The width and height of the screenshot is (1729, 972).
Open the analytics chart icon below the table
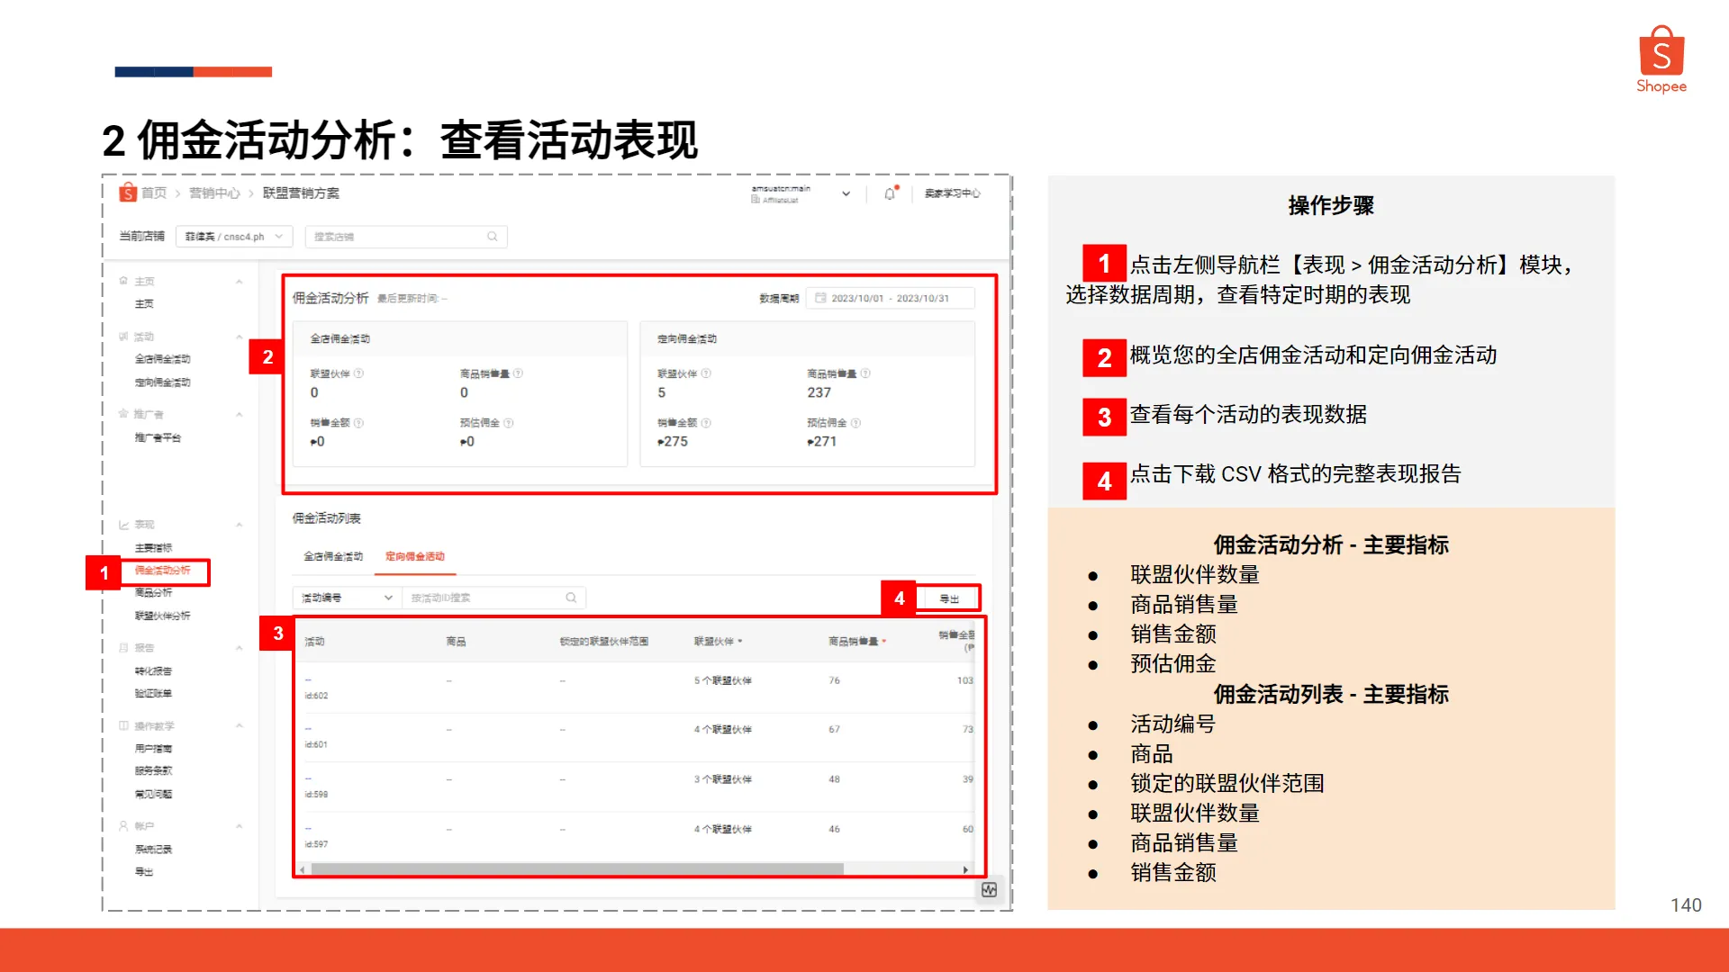pos(989,891)
